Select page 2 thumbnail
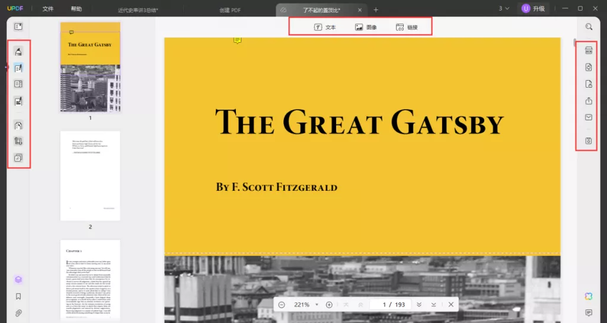The image size is (607, 323). click(x=90, y=175)
